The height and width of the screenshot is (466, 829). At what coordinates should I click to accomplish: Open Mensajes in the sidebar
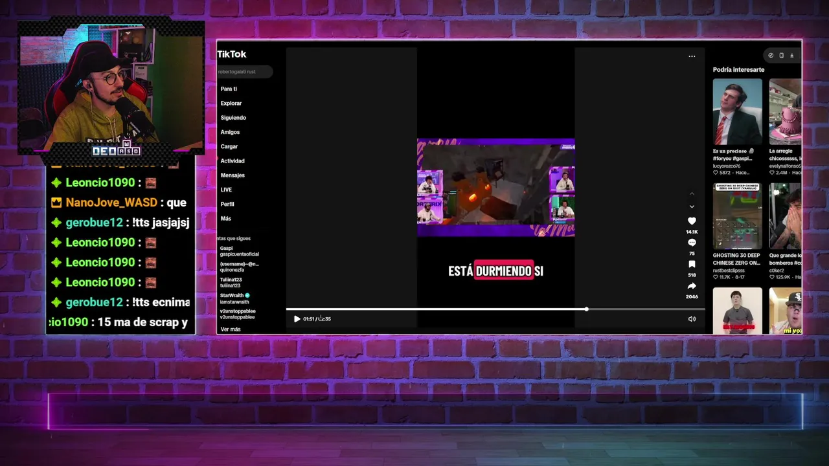click(233, 175)
